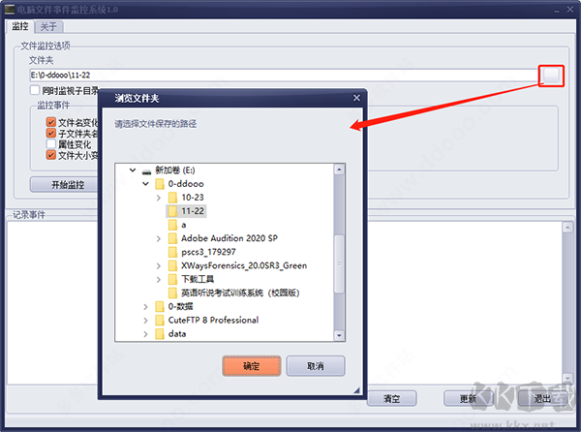The height and width of the screenshot is (432, 581).
Task: Uncheck the 文件名变化 checkbox
Action: coord(51,122)
